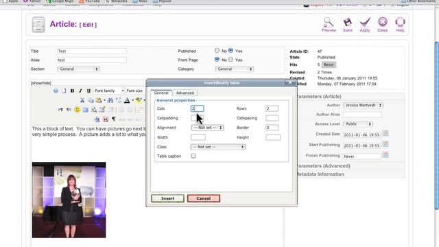Set Published to No
The image size is (439, 247).
coord(217,51)
